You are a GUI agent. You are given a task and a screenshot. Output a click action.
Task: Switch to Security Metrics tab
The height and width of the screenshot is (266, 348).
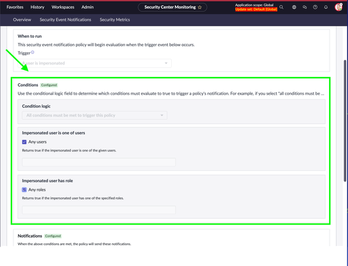[x=115, y=20]
